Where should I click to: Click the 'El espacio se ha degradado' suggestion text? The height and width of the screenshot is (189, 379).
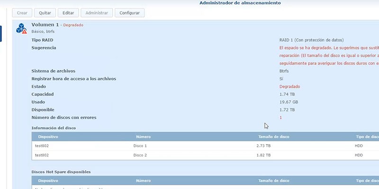pos(329,48)
